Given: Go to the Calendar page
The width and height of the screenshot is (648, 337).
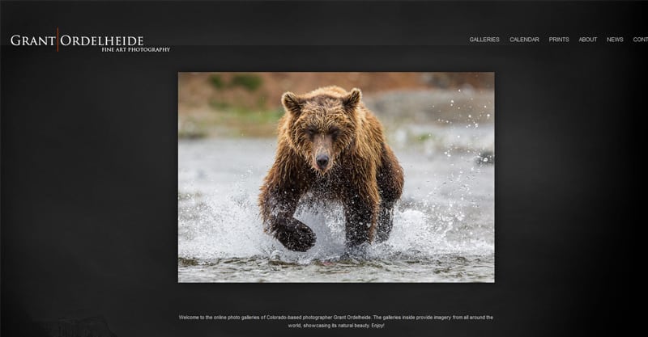Looking at the screenshot, I should point(524,40).
